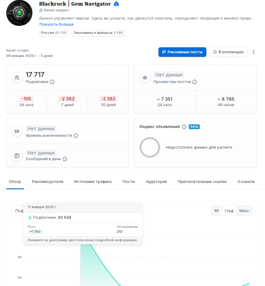Show info for 'Индекс объявлений'
The width and height of the screenshot is (265, 286).
click(x=184, y=127)
